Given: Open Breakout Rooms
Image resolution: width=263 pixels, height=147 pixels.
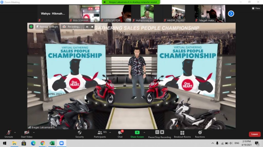Looking at the screenshot, I should click(x=182, y=134).
